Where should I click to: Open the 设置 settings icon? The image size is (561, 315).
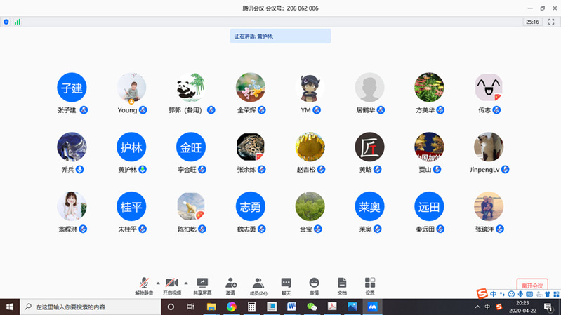[x=370, y=284]
